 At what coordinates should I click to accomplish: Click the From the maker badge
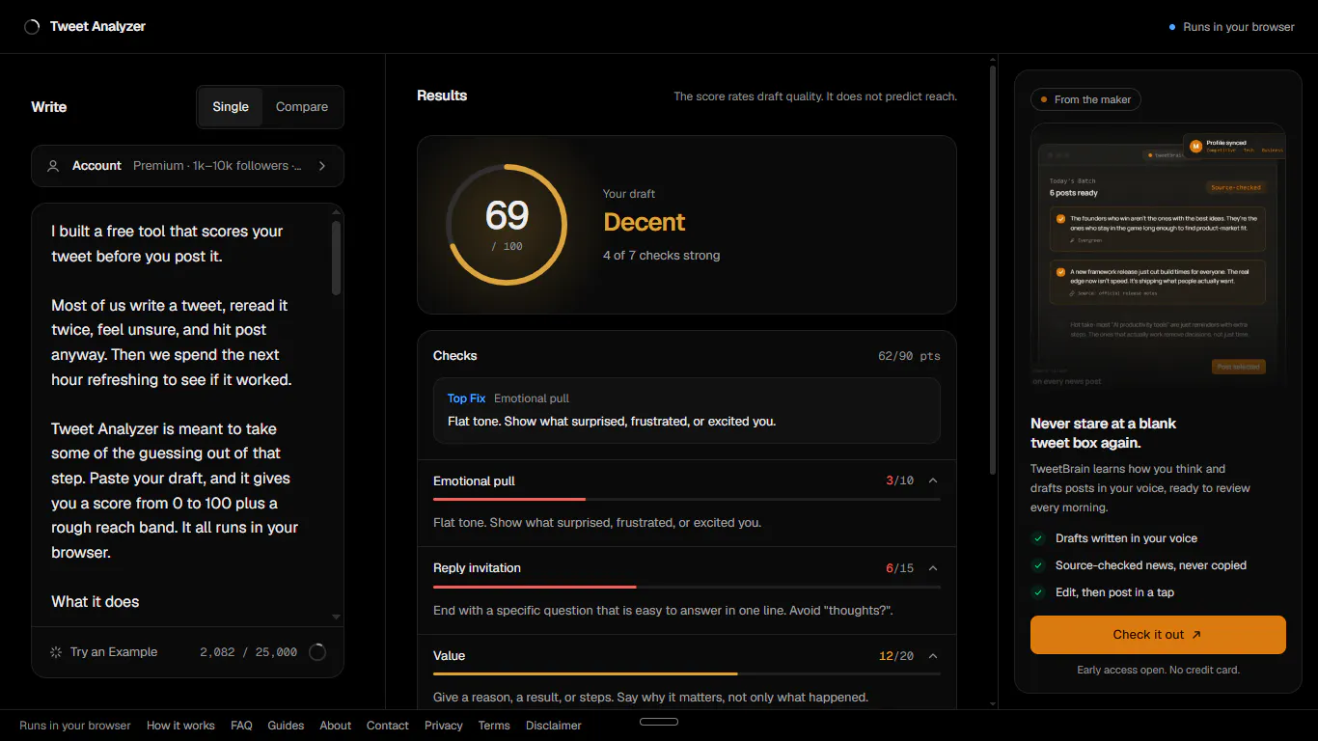click(x=1085, y=99)
